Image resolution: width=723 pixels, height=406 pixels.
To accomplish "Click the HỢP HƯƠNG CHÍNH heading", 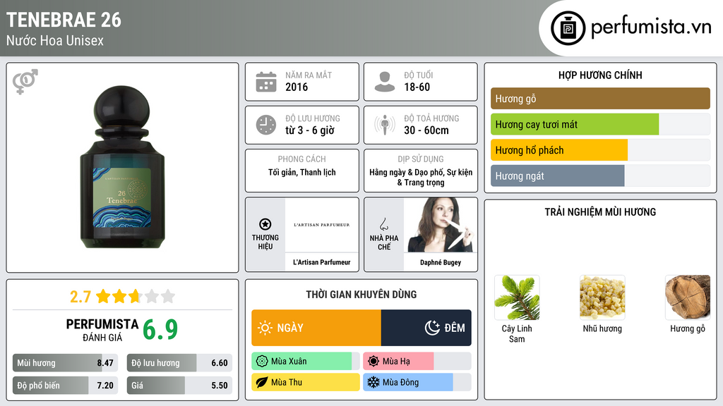I will pyautogui.click(x=600, y=75).
